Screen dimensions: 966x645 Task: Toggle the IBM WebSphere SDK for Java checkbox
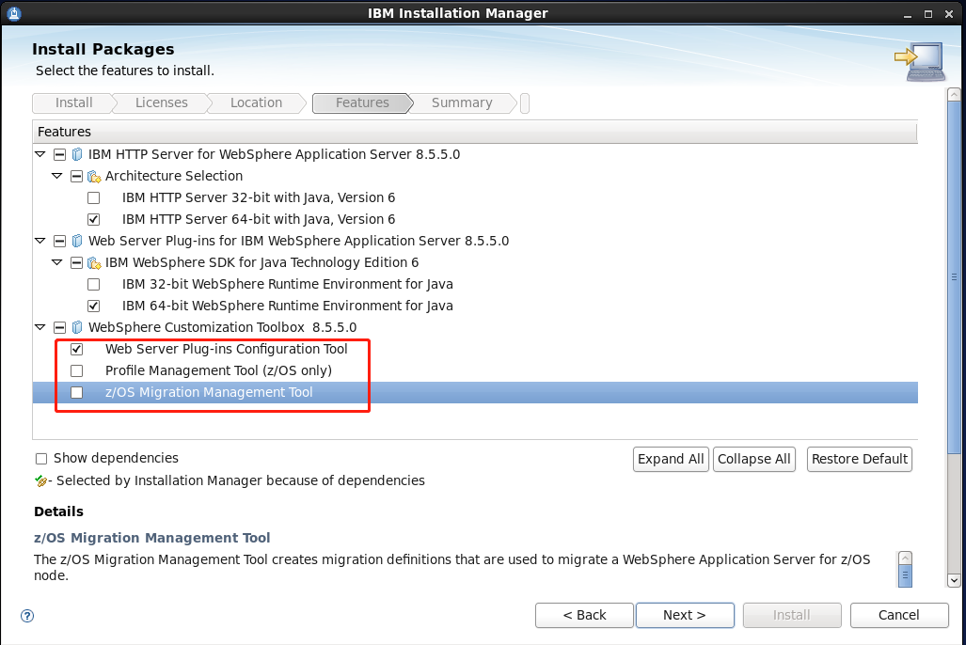pyautogui.click(x=76, y=262)
